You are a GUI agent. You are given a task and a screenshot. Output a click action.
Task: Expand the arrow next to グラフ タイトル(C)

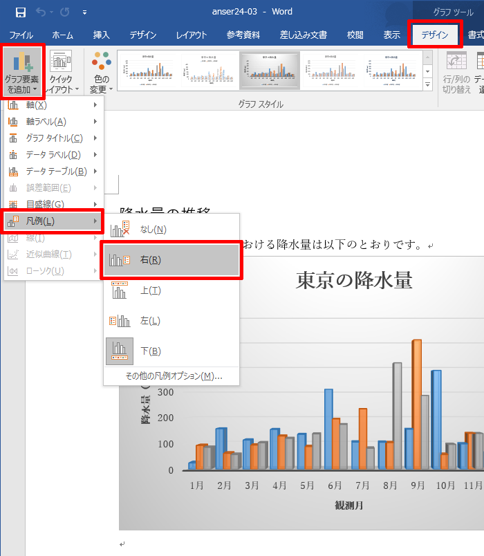pos(95,138)
